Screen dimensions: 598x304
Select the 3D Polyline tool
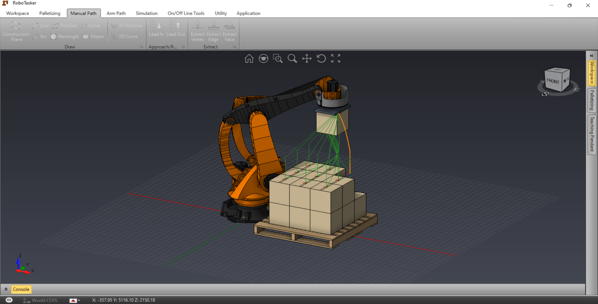(126, 26)
